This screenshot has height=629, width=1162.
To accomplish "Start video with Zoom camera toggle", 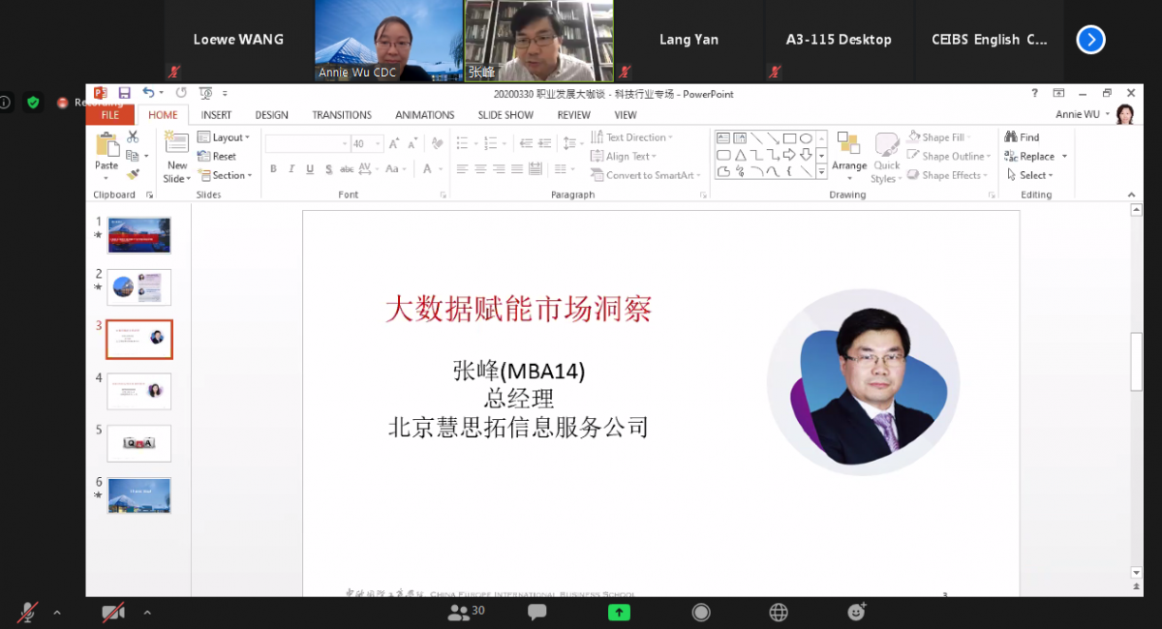I will (113, 612).
